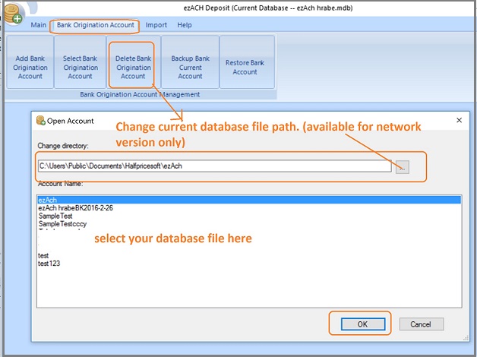Open the Help menu
The width and height of the screenshot is (477, 357).
[x=185, y=25]
